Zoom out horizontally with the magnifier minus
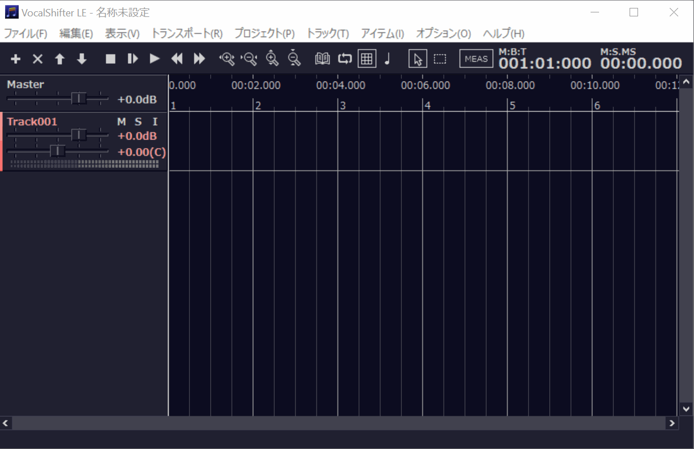This screenshot has width=694, height=449. point(249,59)
